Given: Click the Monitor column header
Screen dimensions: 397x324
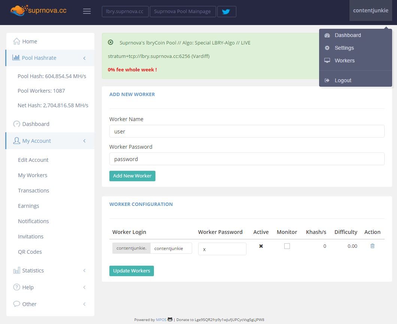Looking at the screenshot, I should 287,232.
